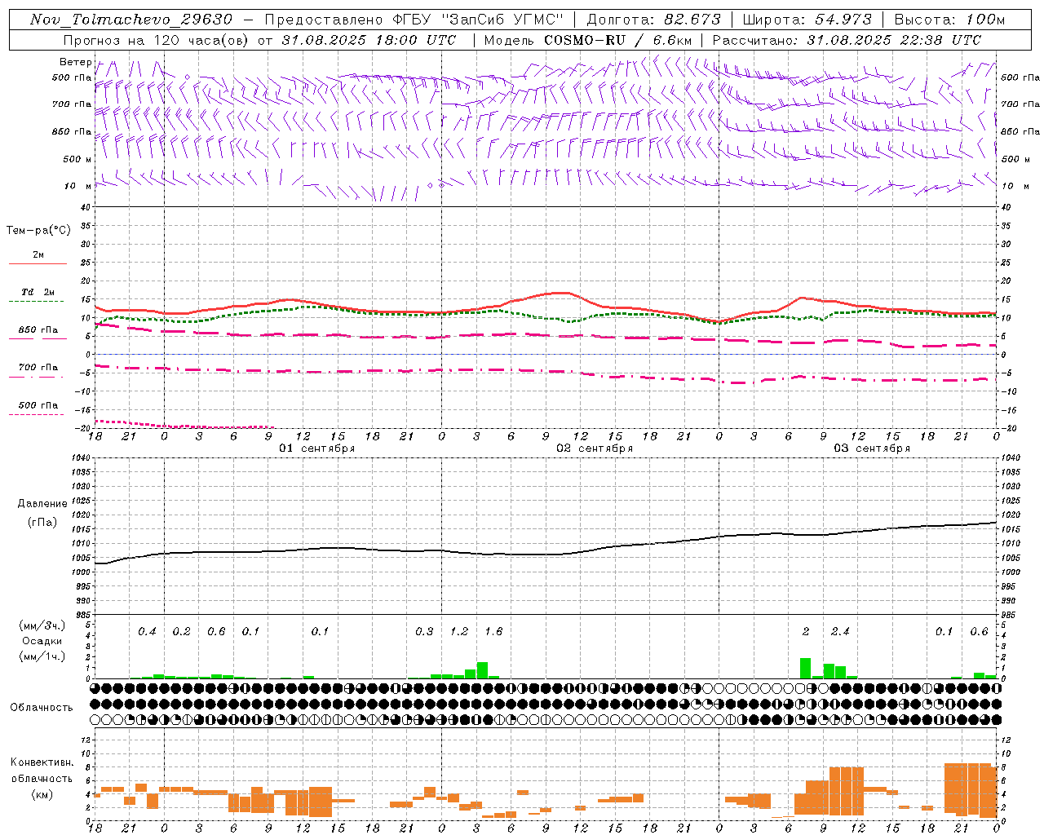The image size is (1044, 835).
Task: Click the 0.4 precipitation total
Action: point(147,631)
